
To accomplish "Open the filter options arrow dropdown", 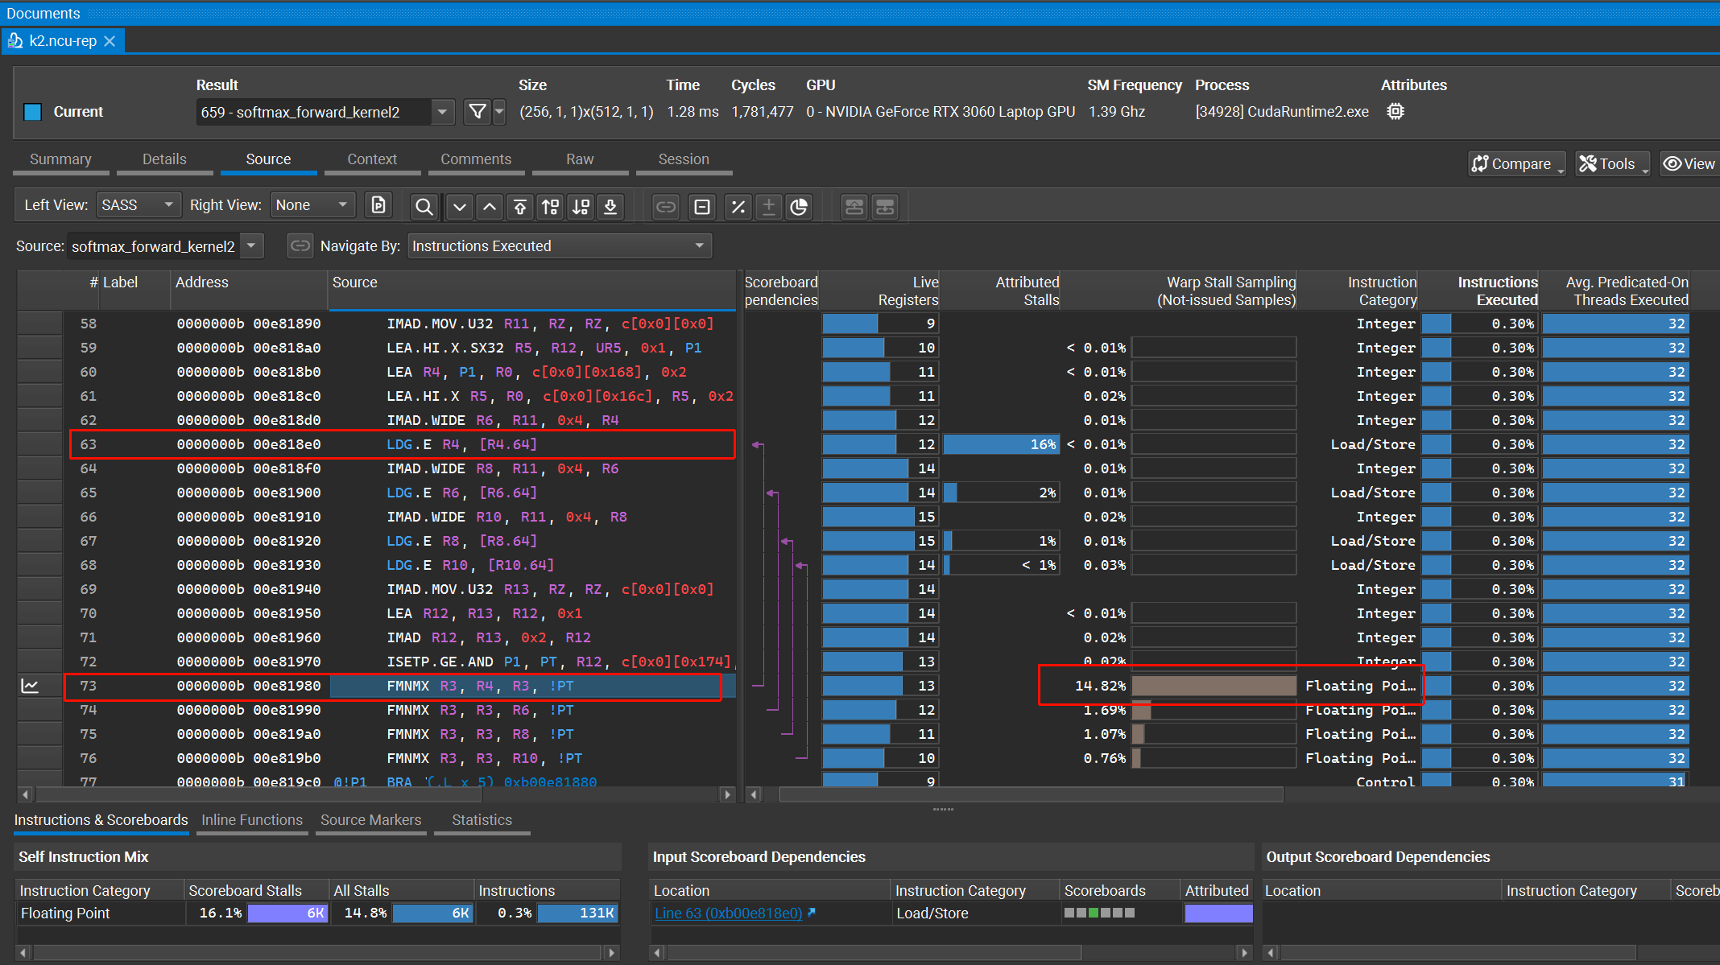I will 499,112.
